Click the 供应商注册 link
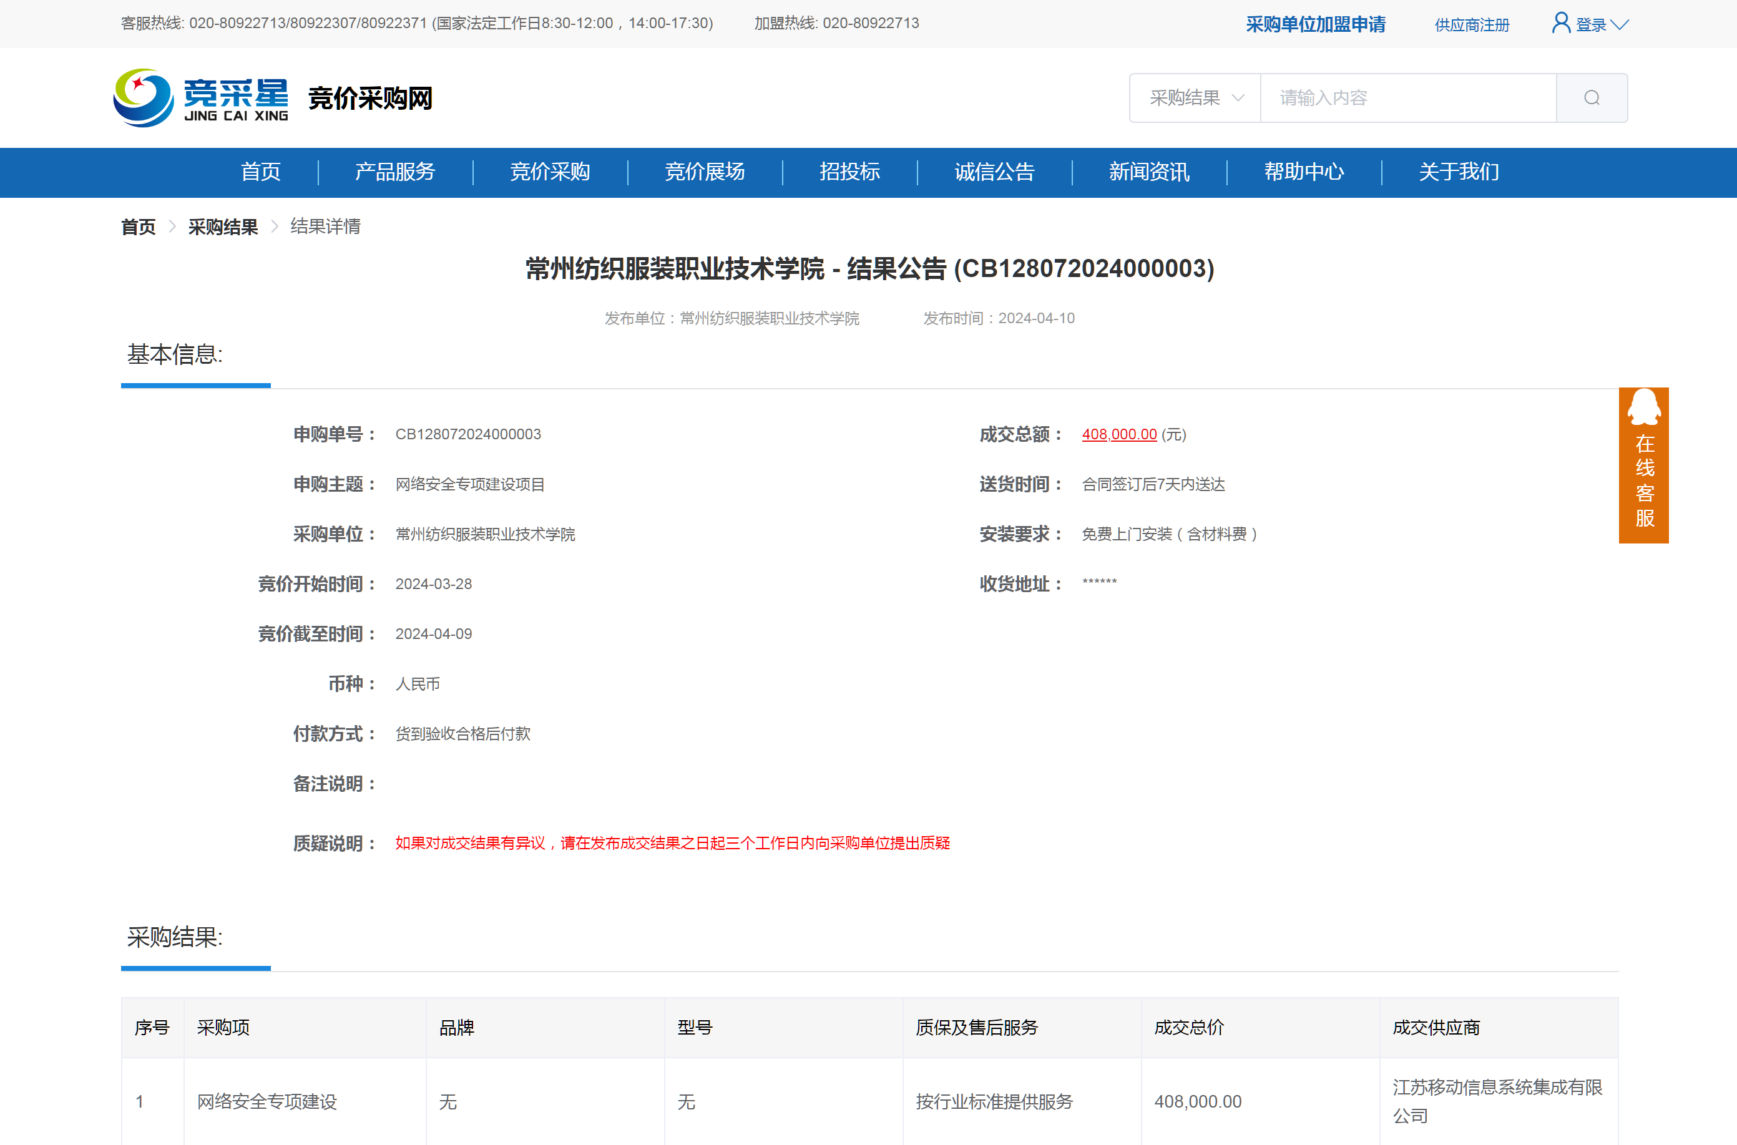Image resolution: width=1737 pixels, height=1145 pixels. (x=1471, y=26)
